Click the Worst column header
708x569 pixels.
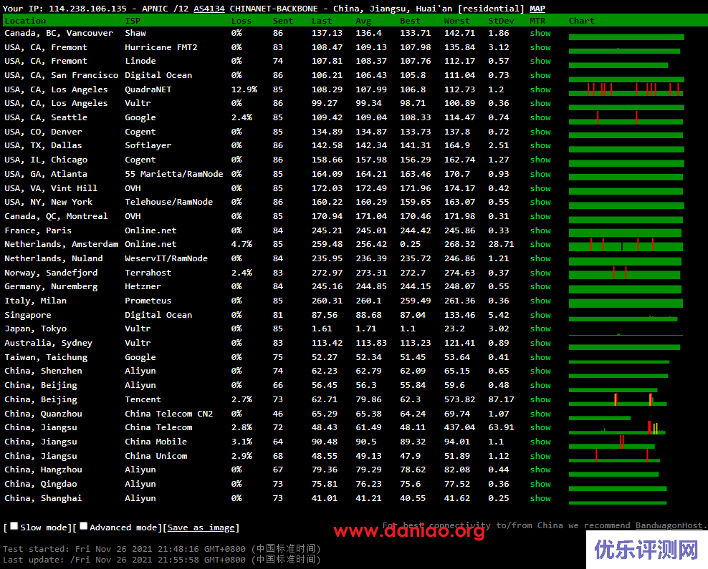(x=457, y=21)
